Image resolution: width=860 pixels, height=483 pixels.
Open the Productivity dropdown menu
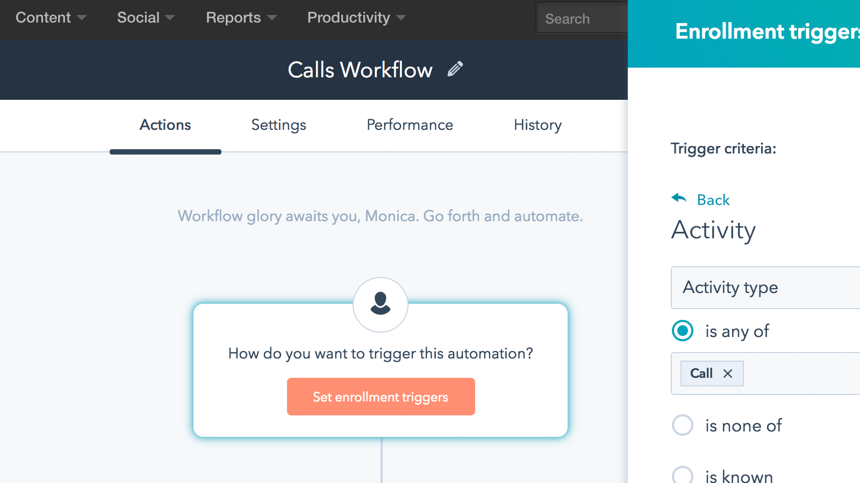tap(356, 18)
